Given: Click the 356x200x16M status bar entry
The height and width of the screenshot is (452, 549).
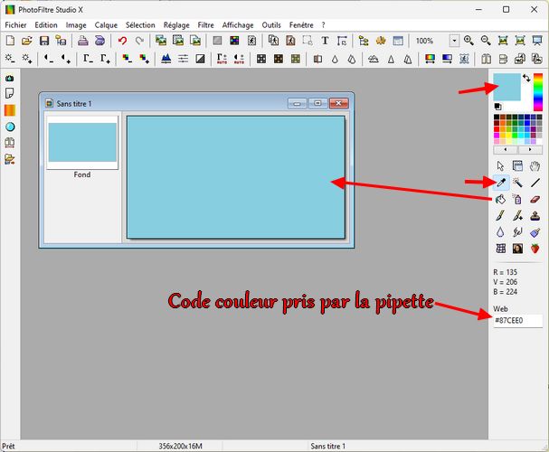Looking at the screenshot, I should [180, 446].
